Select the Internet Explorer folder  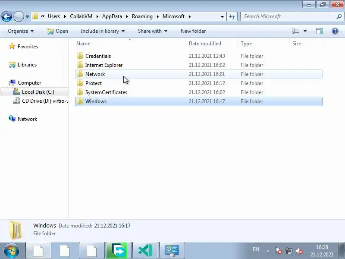pyautogui.click(x=199, y=65)
